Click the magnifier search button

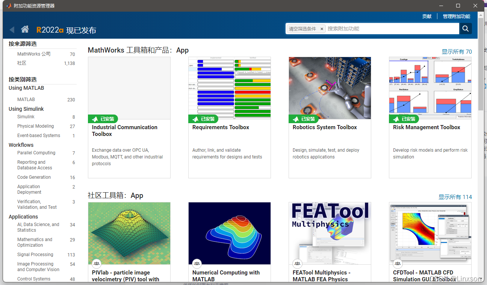[466, 29]
